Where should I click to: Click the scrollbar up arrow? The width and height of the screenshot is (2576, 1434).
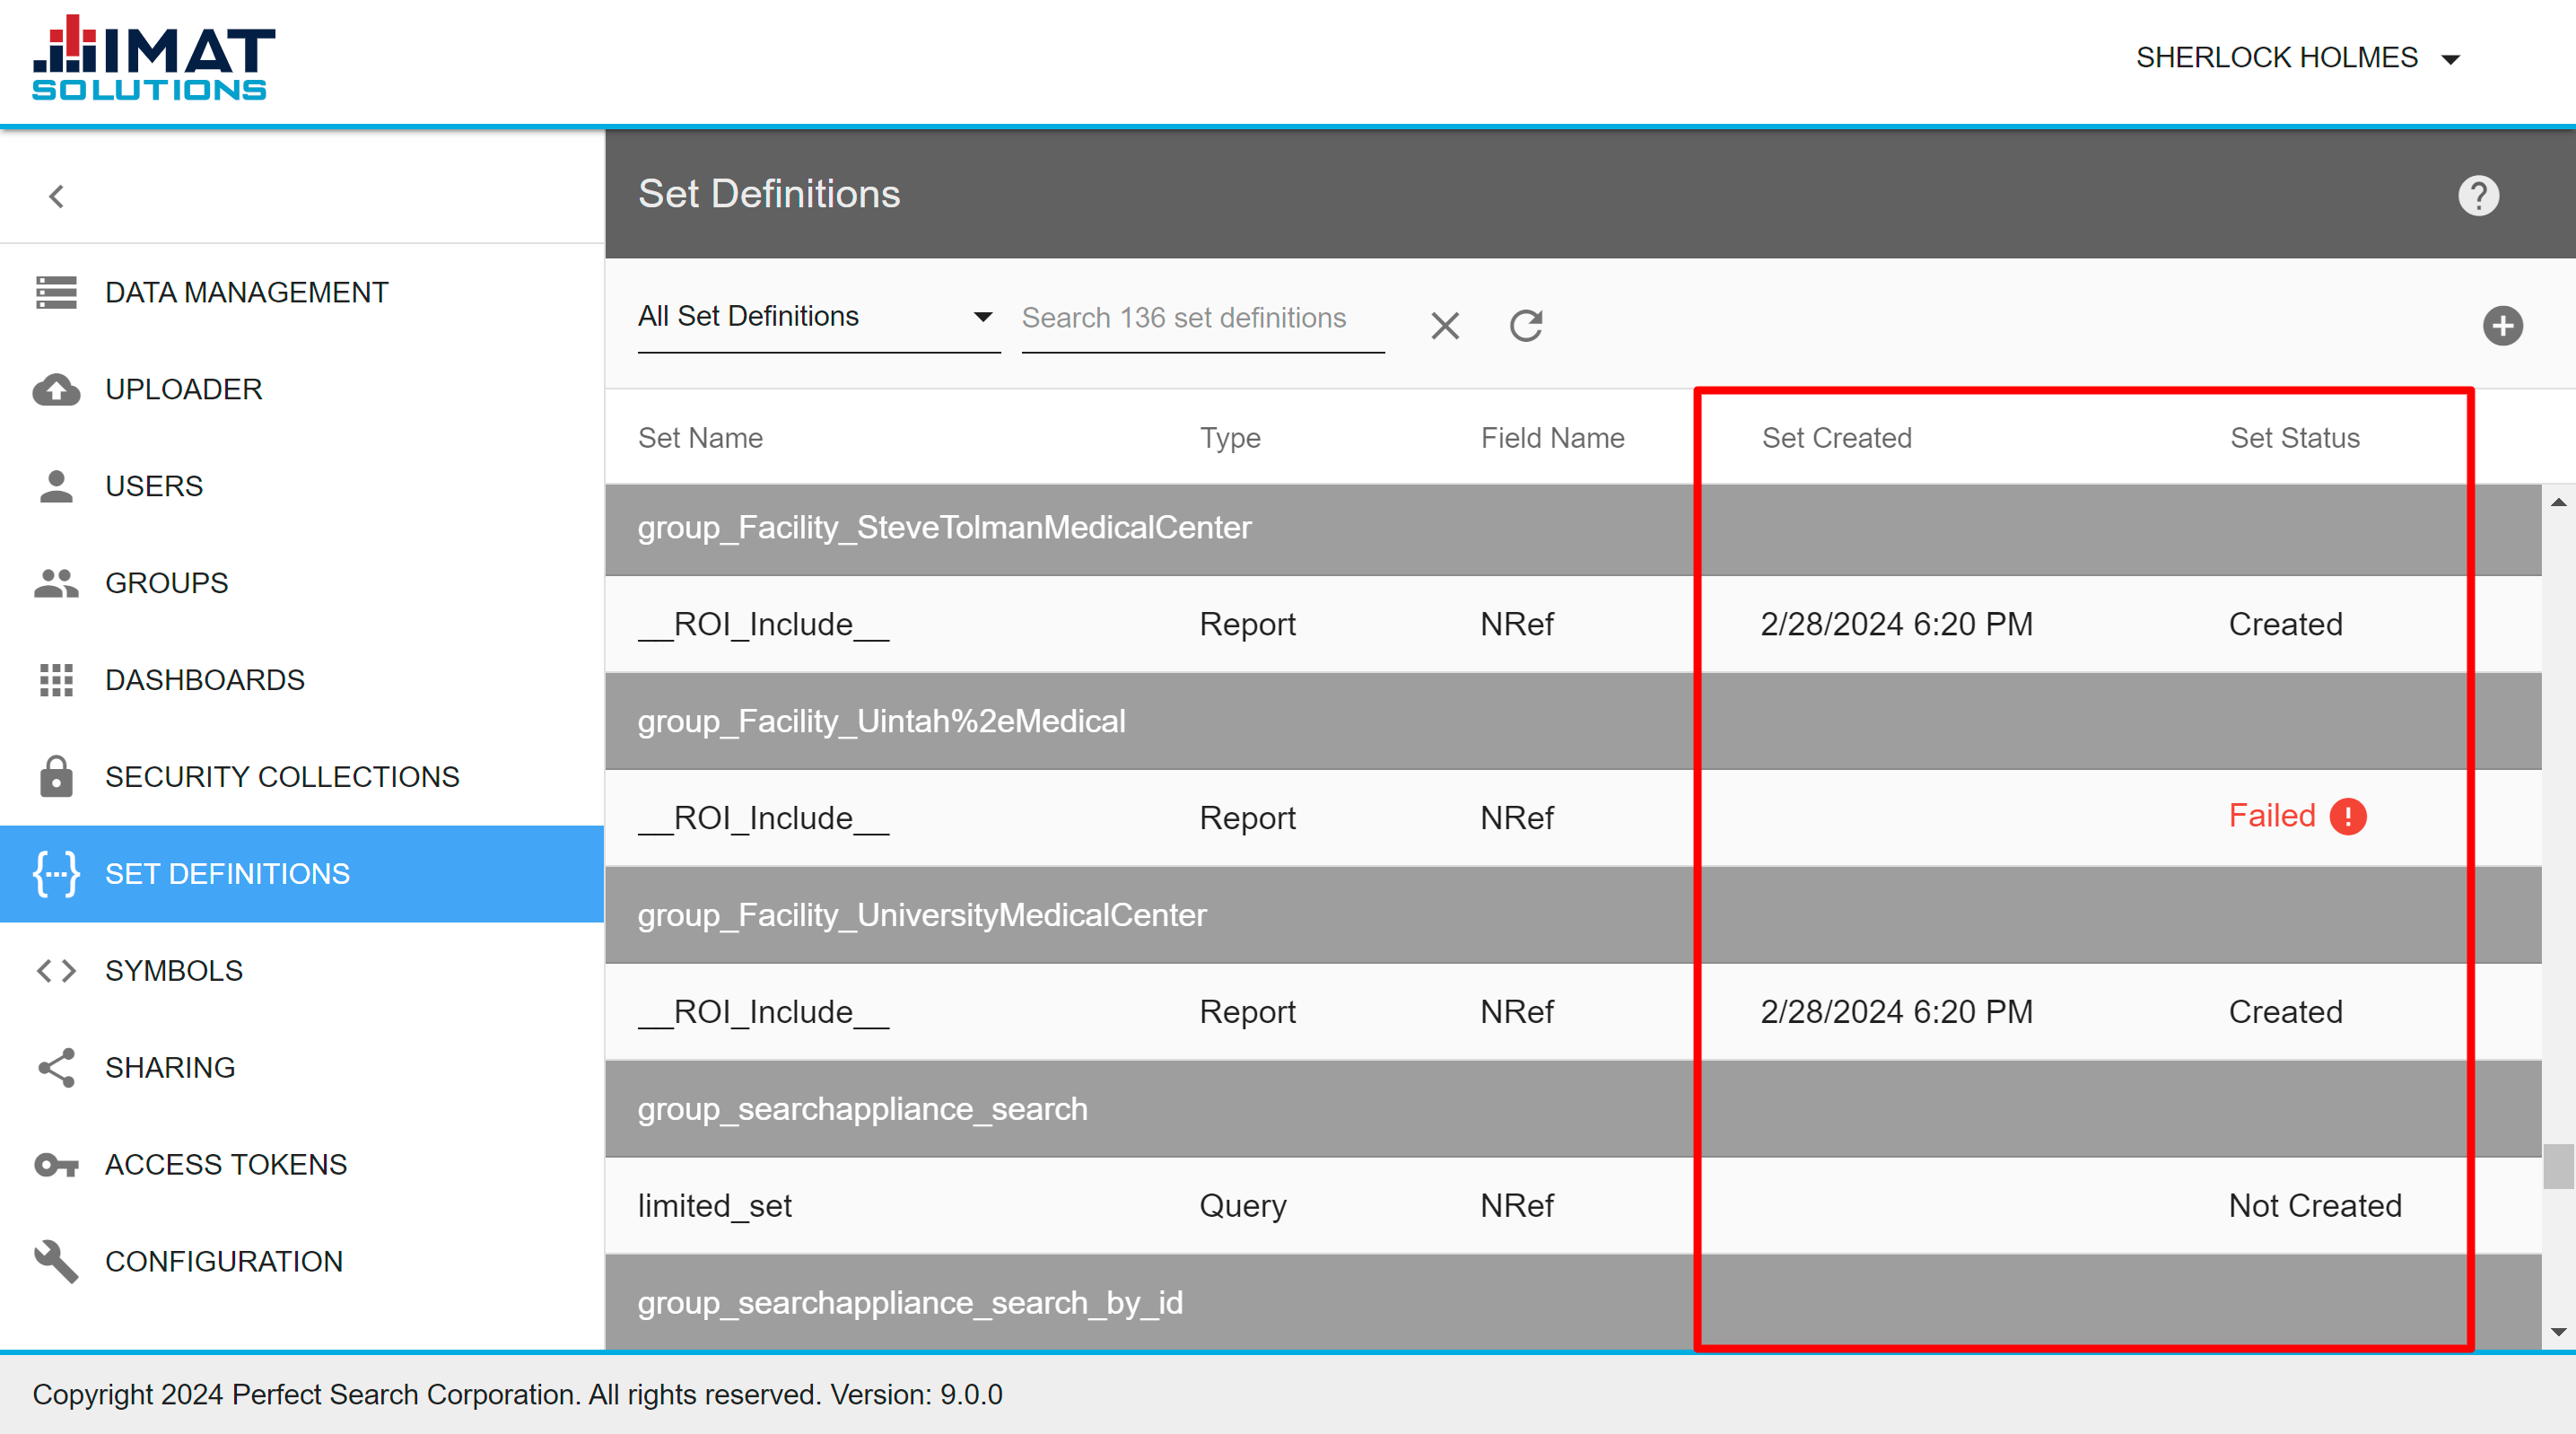[2558, 502]
